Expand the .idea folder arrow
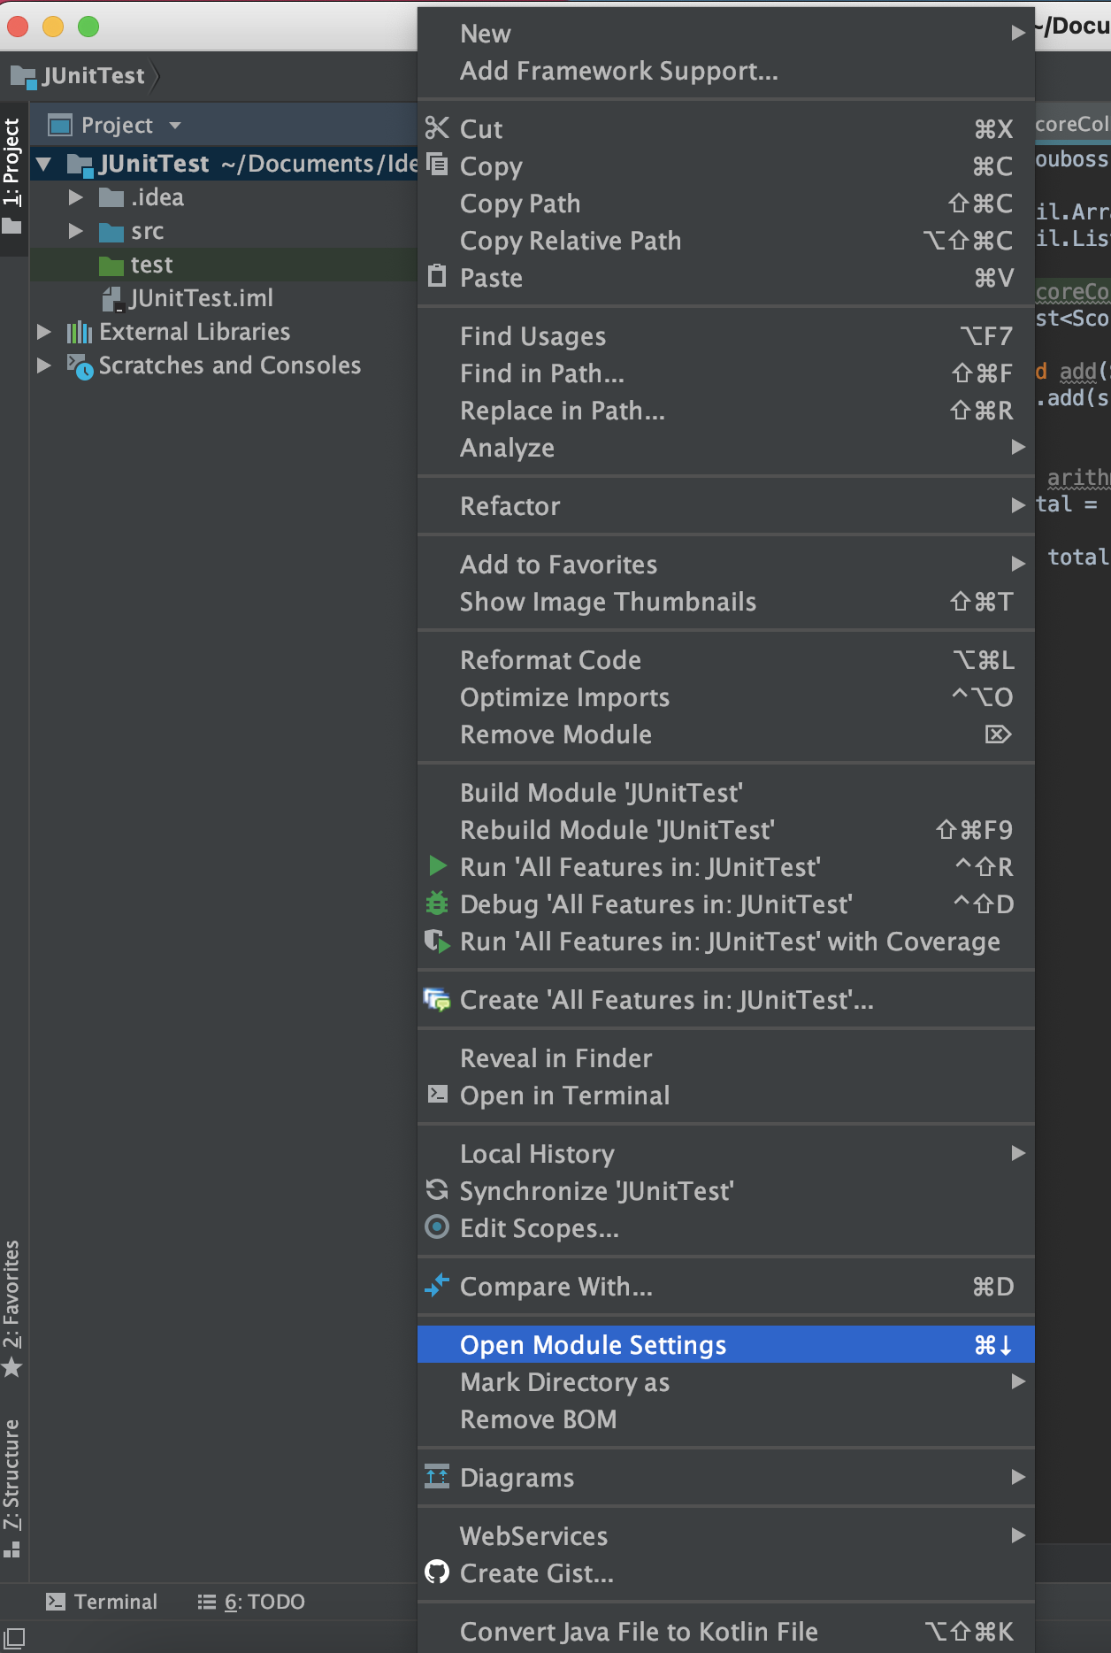This screenshot has width=1111, height=1653. [76, 197]
